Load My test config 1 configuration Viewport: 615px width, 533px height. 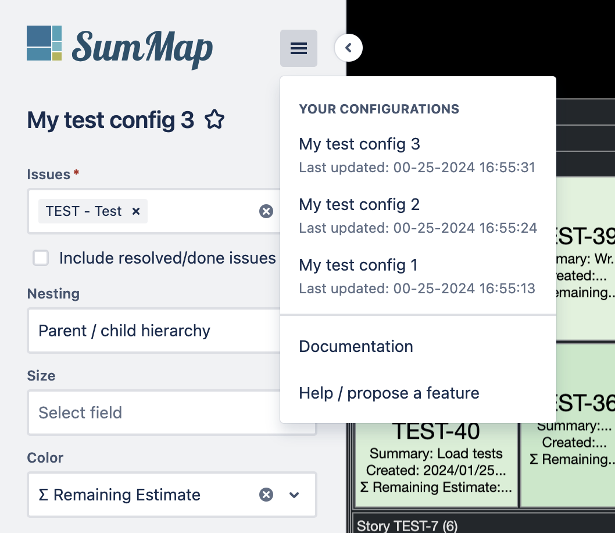click(418, 276)
